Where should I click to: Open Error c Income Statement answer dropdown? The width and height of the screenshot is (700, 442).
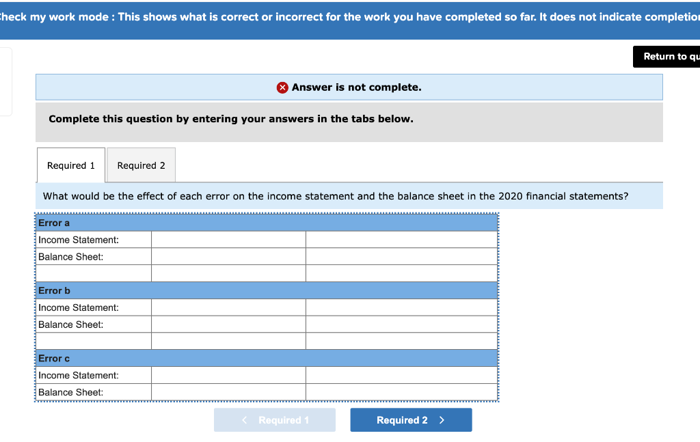[228, 374]
